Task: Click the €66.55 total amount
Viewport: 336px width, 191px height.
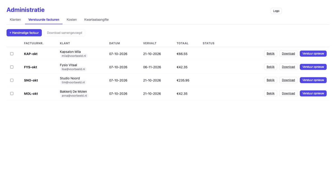Action: (182, 54)
